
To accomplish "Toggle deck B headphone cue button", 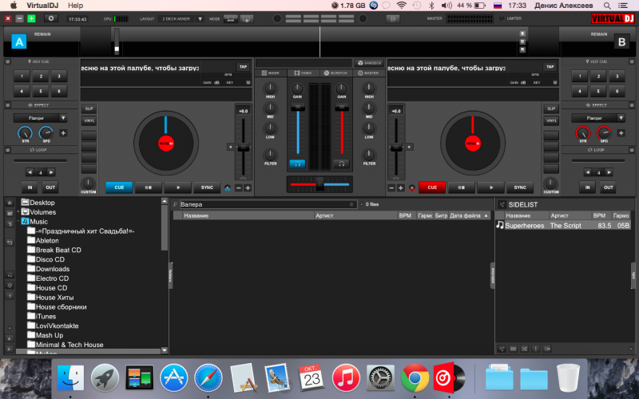I will tap(342, 164).
